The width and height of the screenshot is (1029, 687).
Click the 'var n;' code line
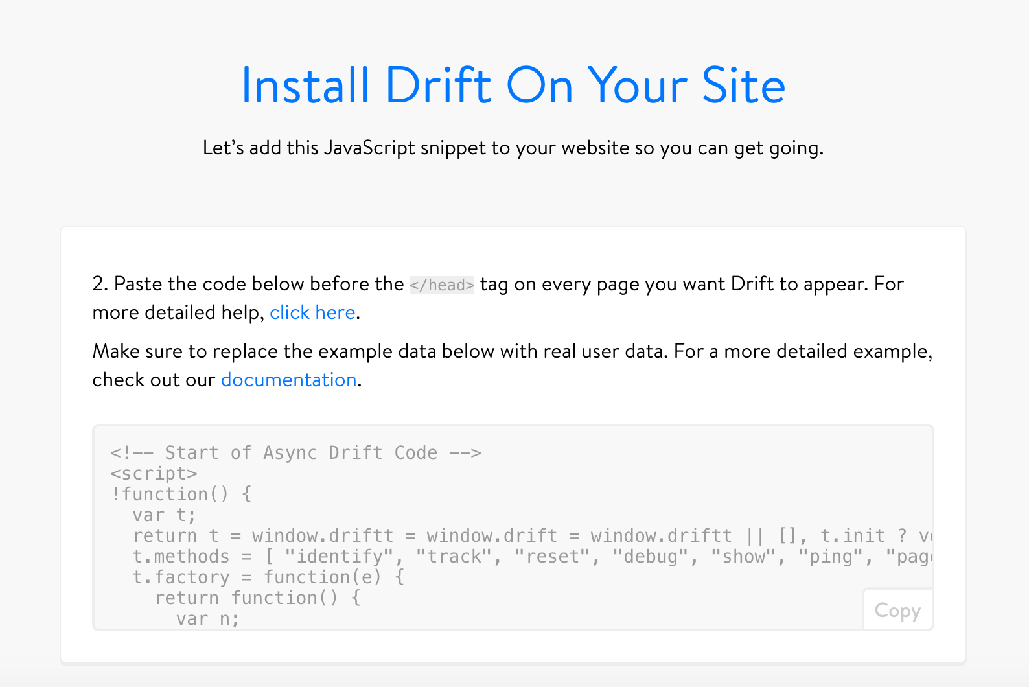207,618
